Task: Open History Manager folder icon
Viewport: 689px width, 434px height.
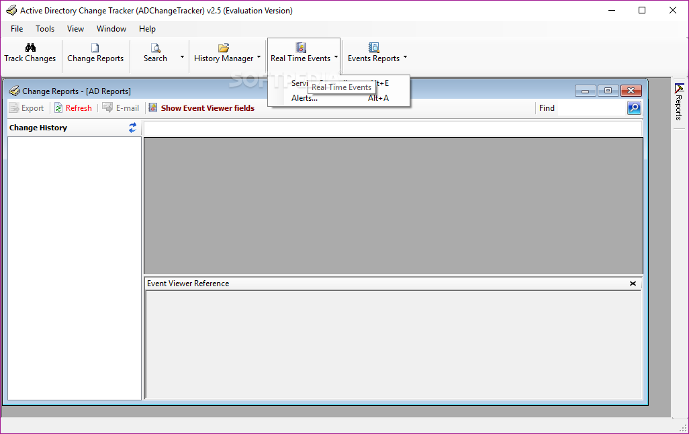Action: (x=224, y=48)
